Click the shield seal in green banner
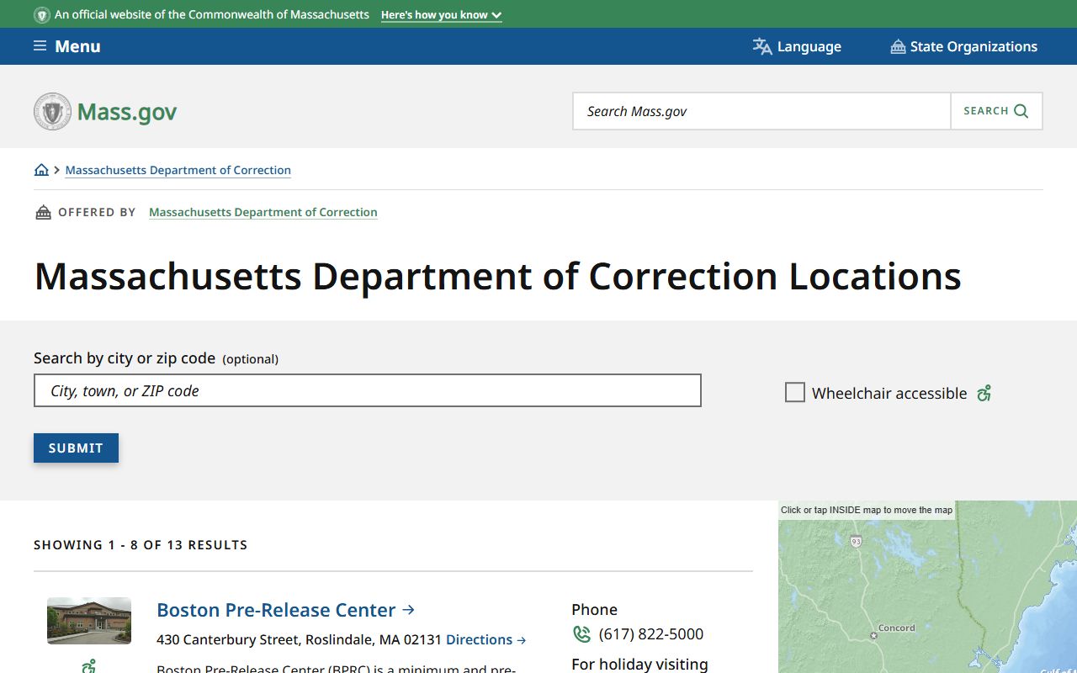The image size is (1077, 673). click(x=42, y=15)
